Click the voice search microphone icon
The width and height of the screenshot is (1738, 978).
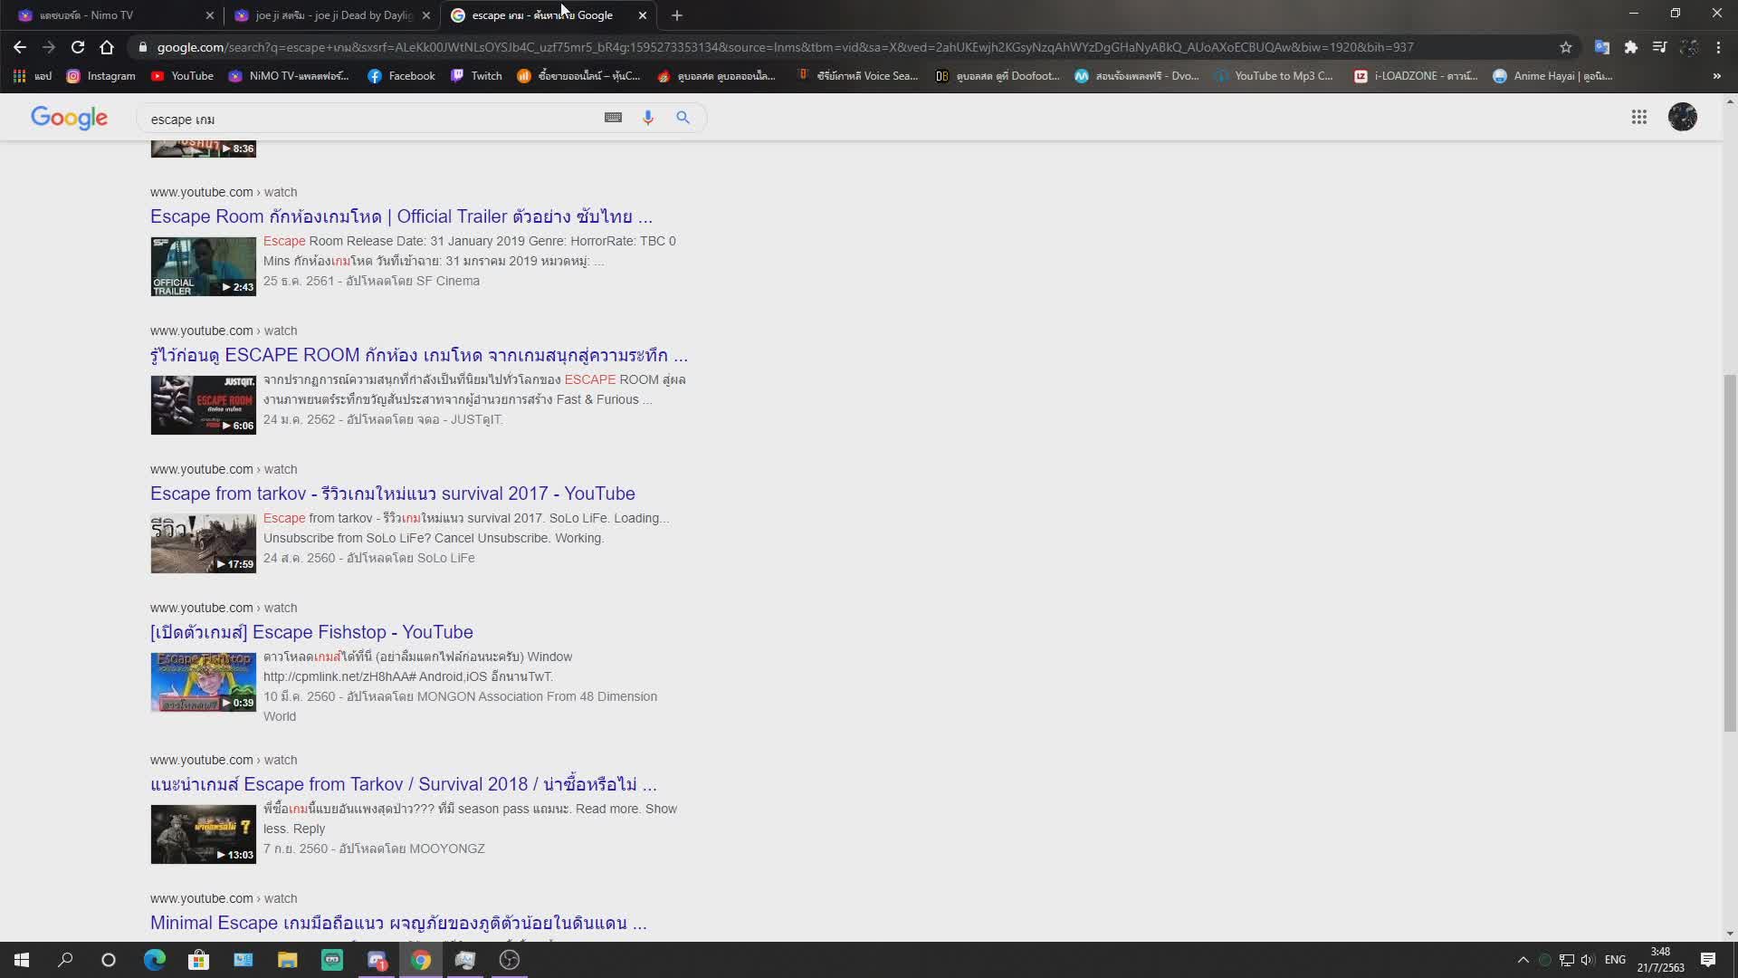pyautogui.click(x=647, y=118)
